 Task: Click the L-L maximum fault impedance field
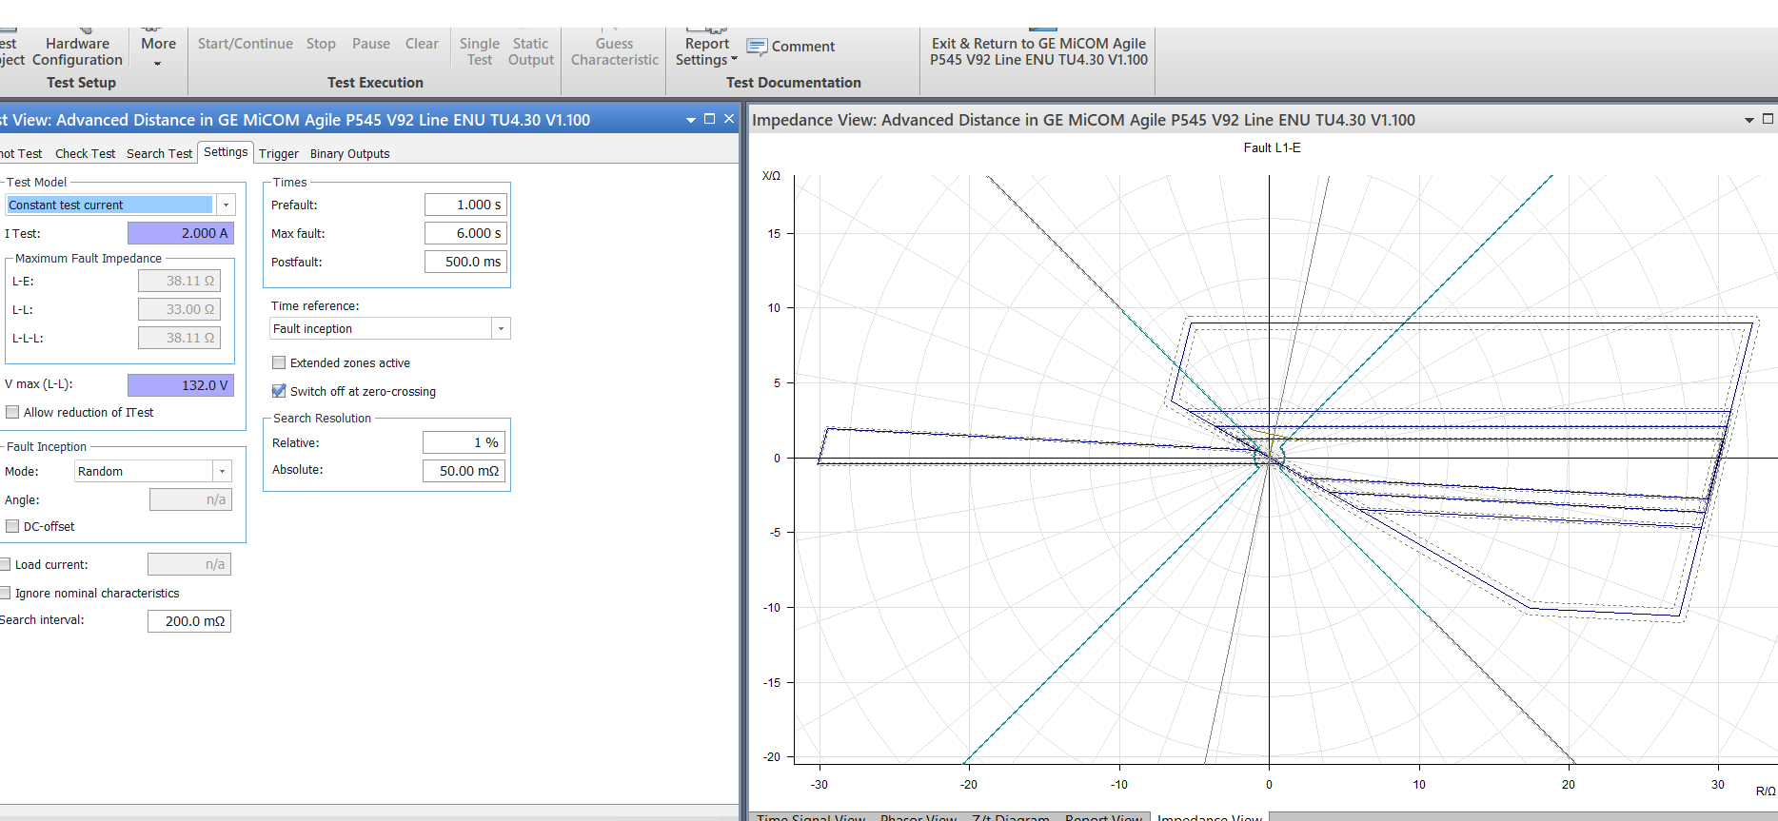pyautogui.click(x=180, y=309)
